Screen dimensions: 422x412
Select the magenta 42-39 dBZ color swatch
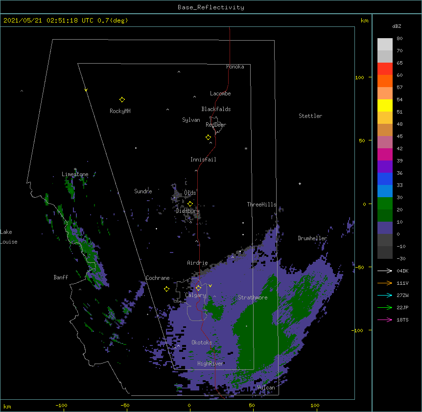point(385,154)
